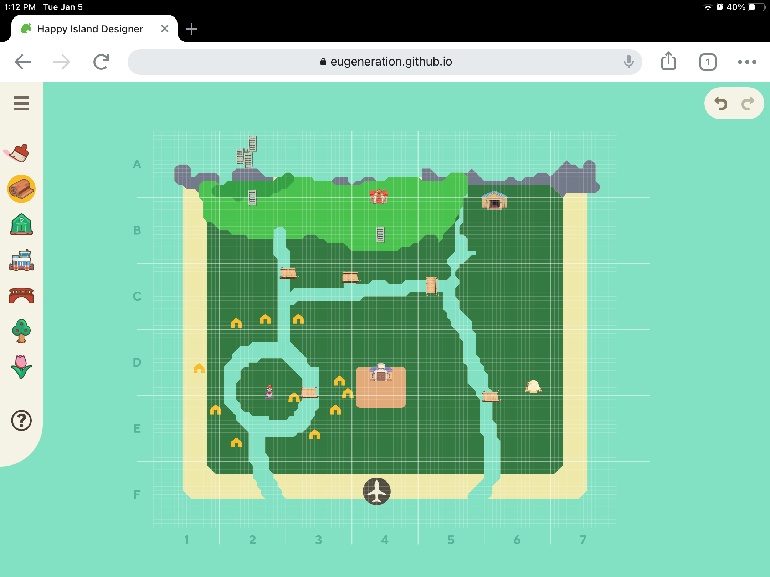Select the pink tulip flower tool

click(x=21, y=367)
